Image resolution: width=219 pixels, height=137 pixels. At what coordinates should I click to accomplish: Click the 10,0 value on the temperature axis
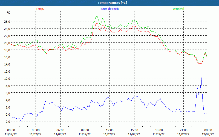click(x=7, y=78)
